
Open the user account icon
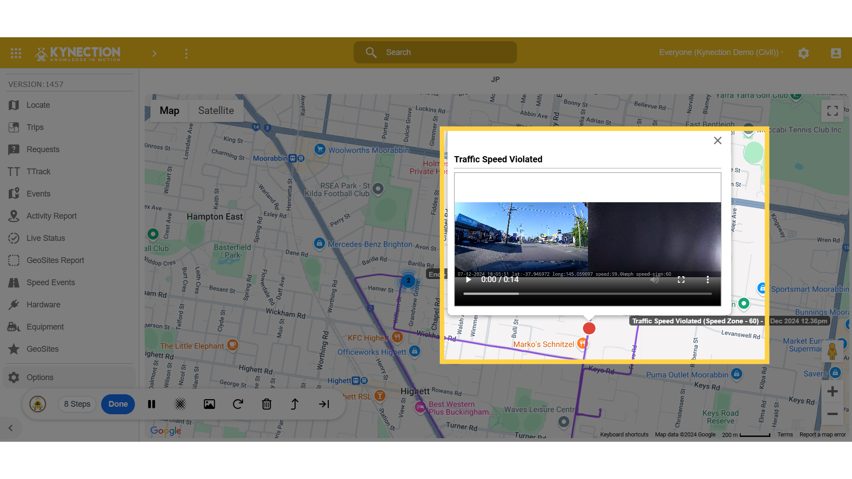tap(836, 53)
